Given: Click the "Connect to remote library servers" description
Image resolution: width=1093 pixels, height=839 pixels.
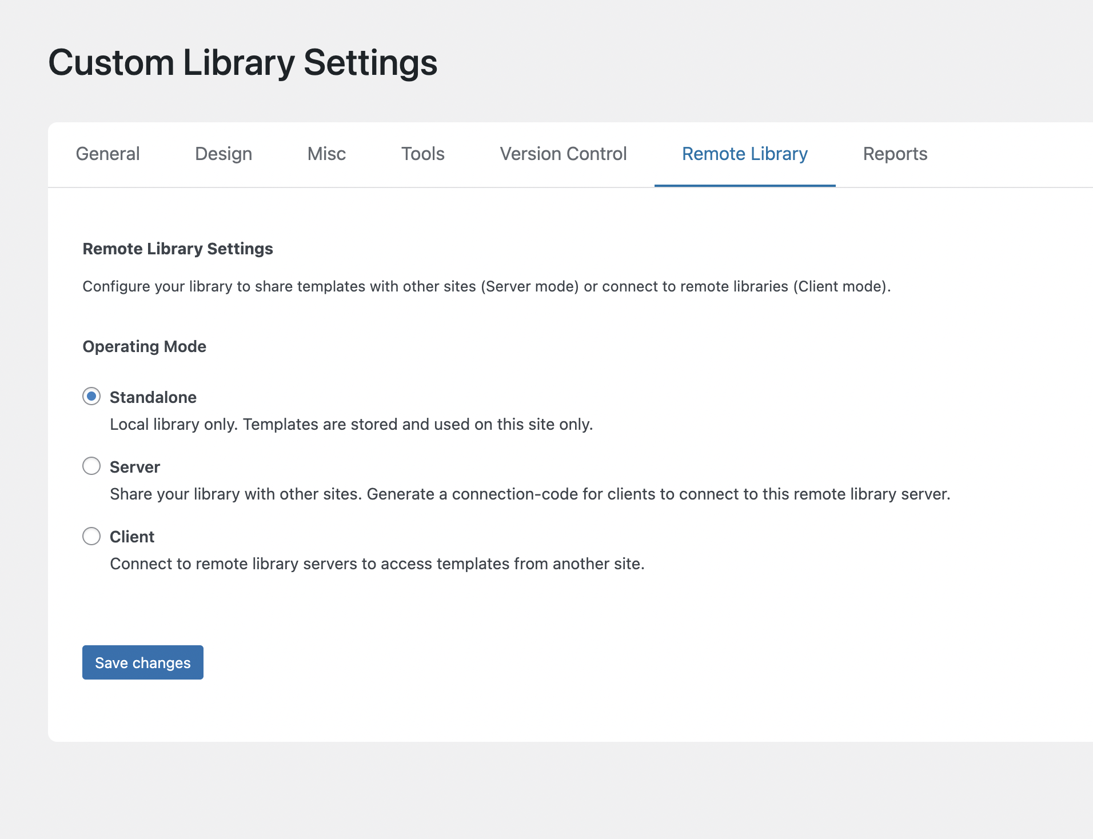Looking at the screenshot, I should (x=377, y=564).
